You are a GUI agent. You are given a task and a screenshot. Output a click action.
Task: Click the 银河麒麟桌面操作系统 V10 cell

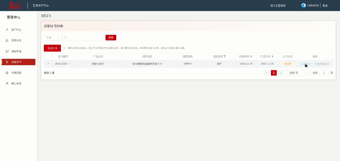click(147, 64)
